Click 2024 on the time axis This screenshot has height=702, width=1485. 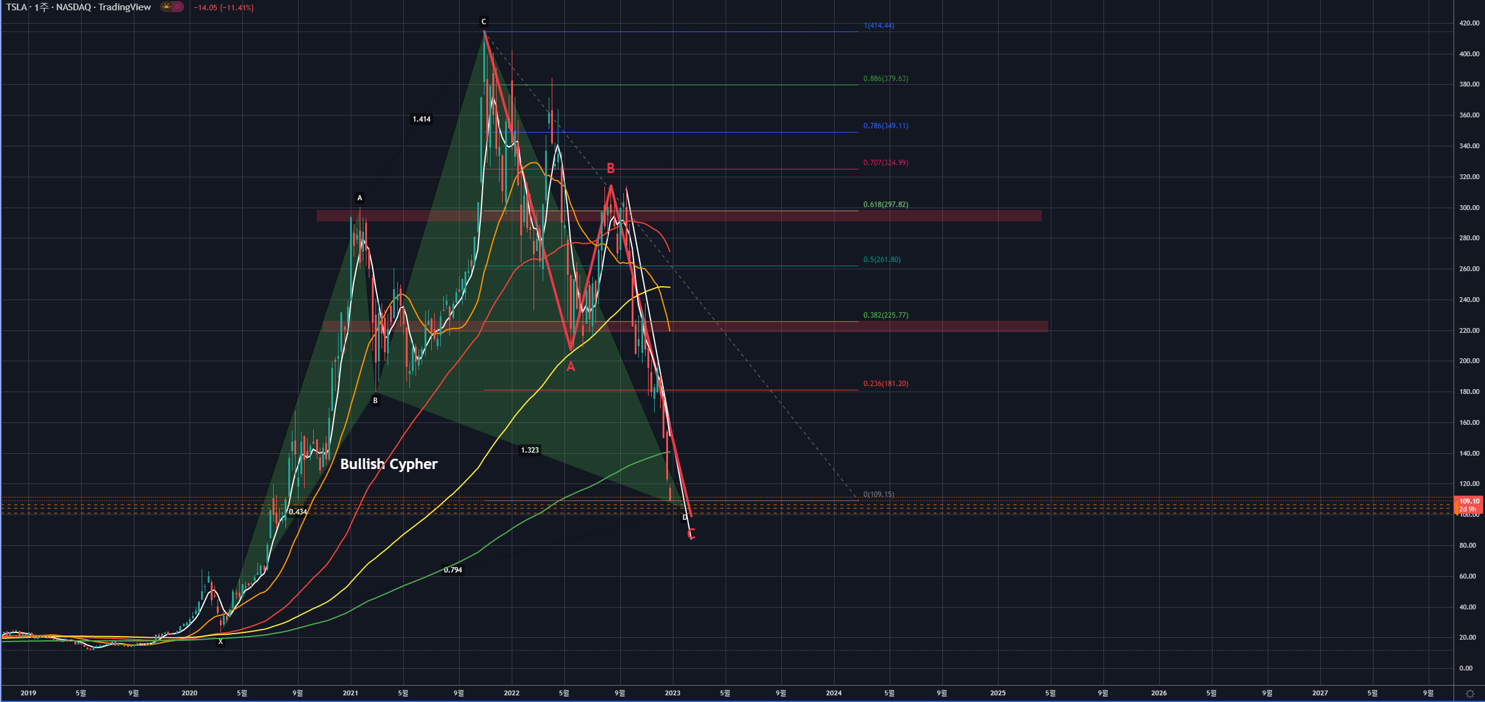coord(833,693)
